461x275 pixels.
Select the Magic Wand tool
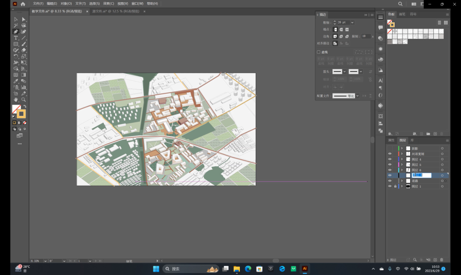16,26
